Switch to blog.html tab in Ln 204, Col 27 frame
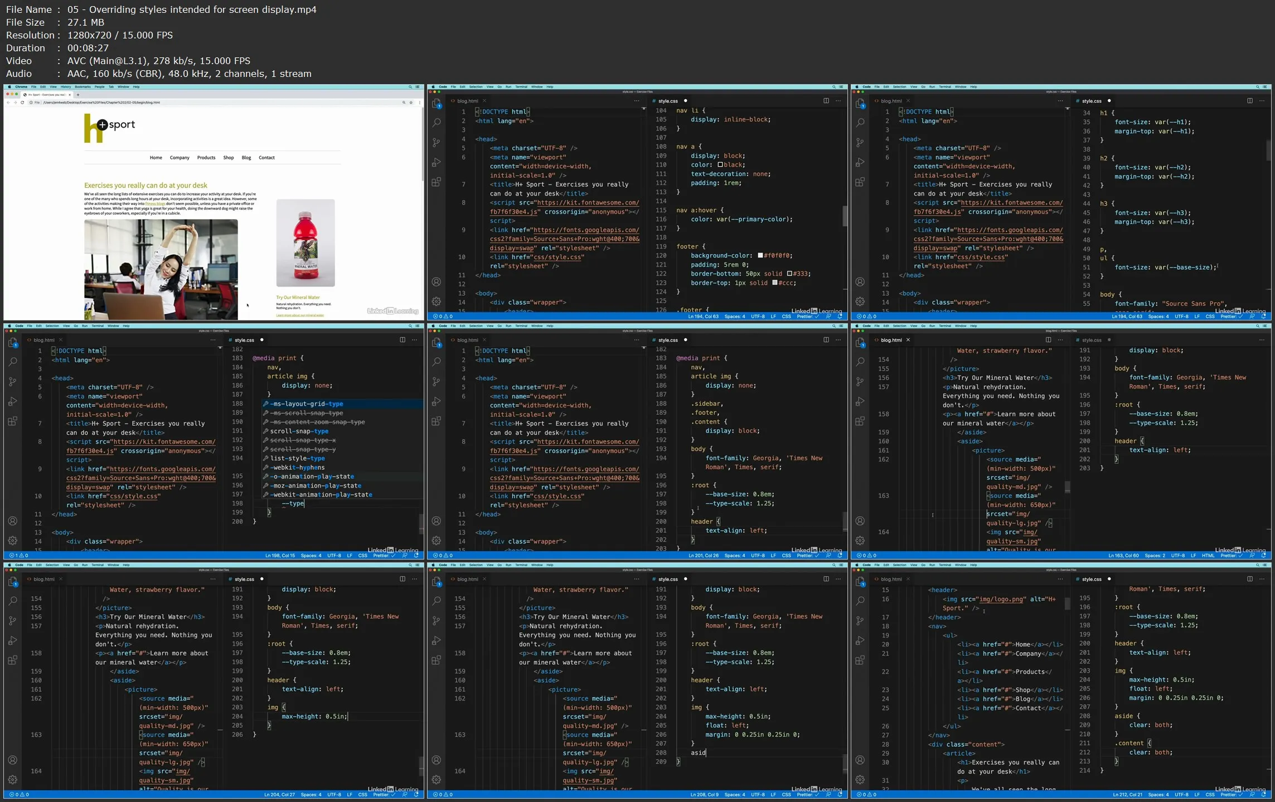This screenshot has height=802, width=1275. coord(44,579)
